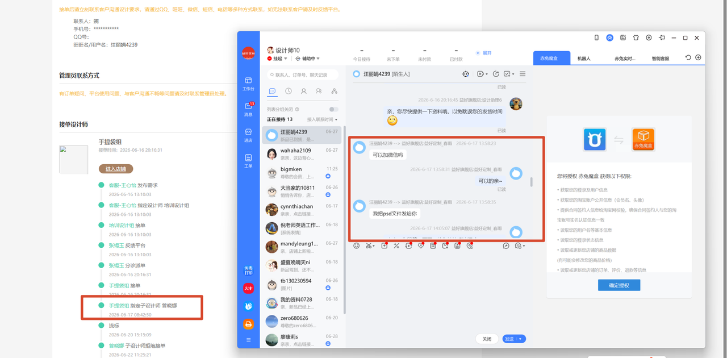
Task: Click the 益好定制 red avatar atop sidebar
Action: tap(248, 53)
